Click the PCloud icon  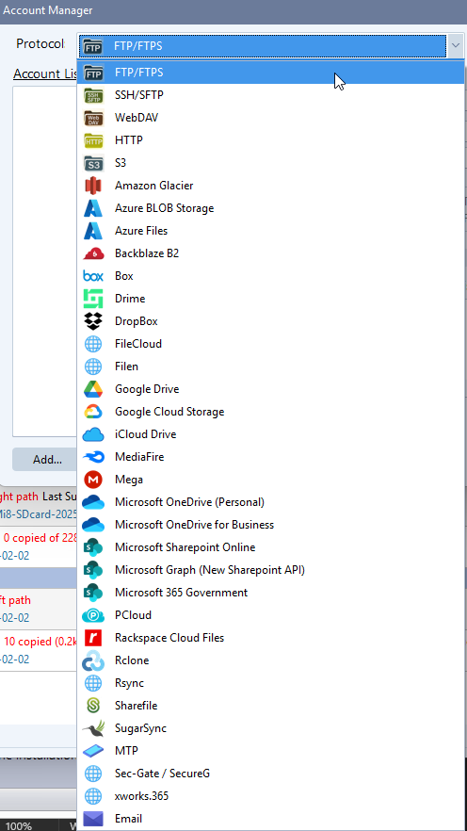(x=93, y=615)
